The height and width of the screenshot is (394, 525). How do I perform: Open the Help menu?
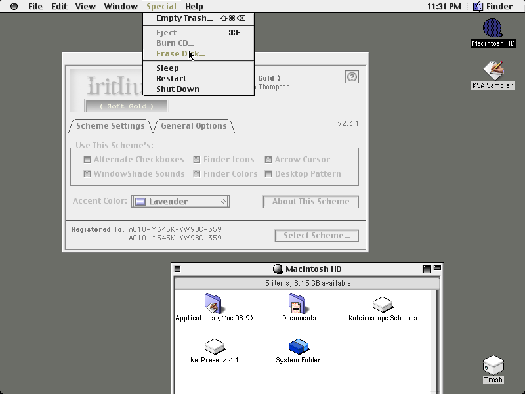coord(194,7)
